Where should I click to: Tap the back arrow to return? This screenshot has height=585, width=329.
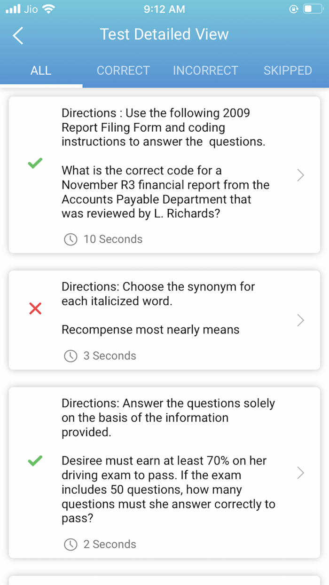[x=18, y=35]
